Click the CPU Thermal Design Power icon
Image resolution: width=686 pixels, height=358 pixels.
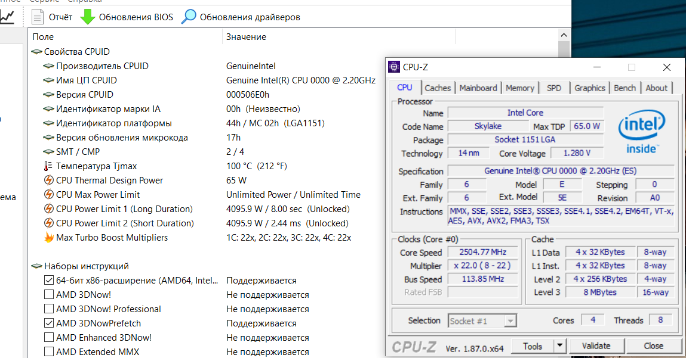click(48, 180)
